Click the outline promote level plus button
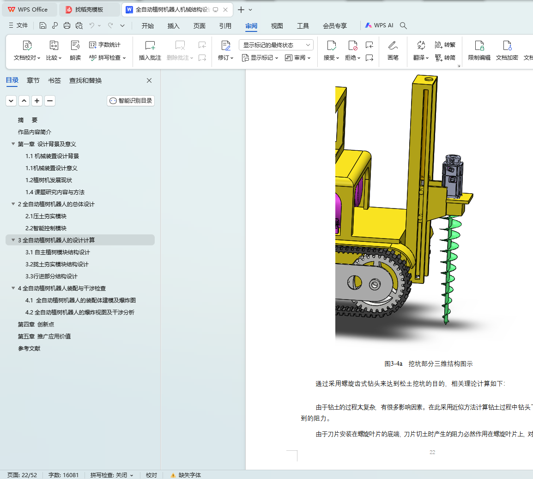Image resolution: width=533 pixels, height=479 pixels. [36, 101]
